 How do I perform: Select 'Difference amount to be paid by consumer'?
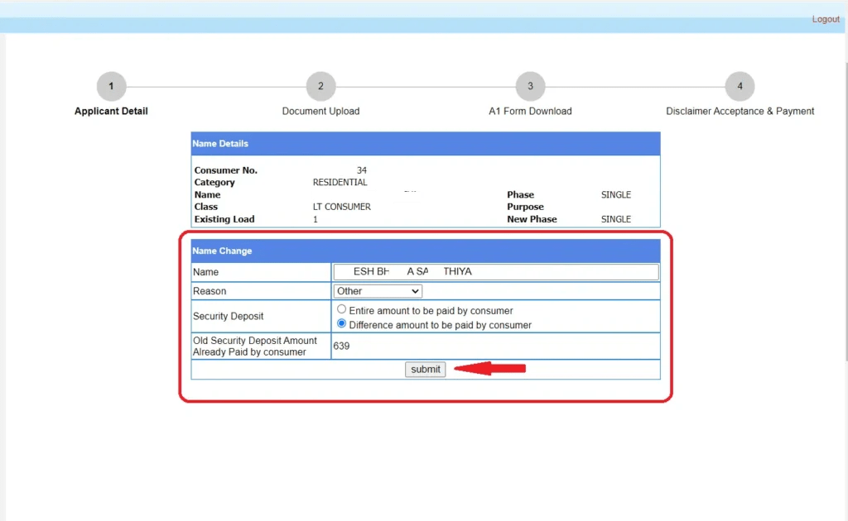341,323
